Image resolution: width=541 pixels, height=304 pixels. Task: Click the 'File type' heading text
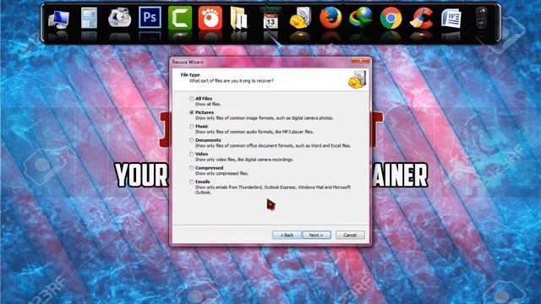[190, 75]
